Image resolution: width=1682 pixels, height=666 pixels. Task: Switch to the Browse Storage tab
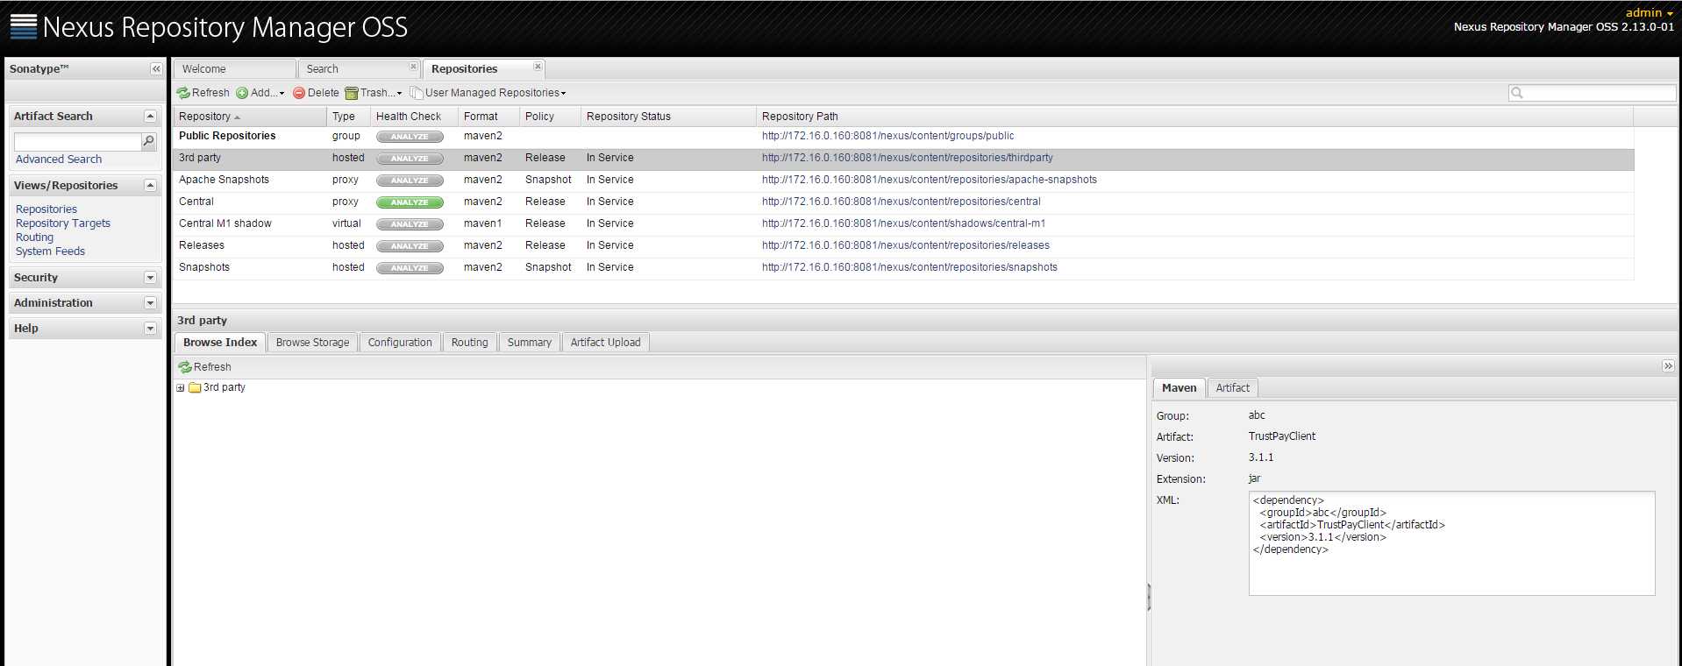(x=312, y=343)
